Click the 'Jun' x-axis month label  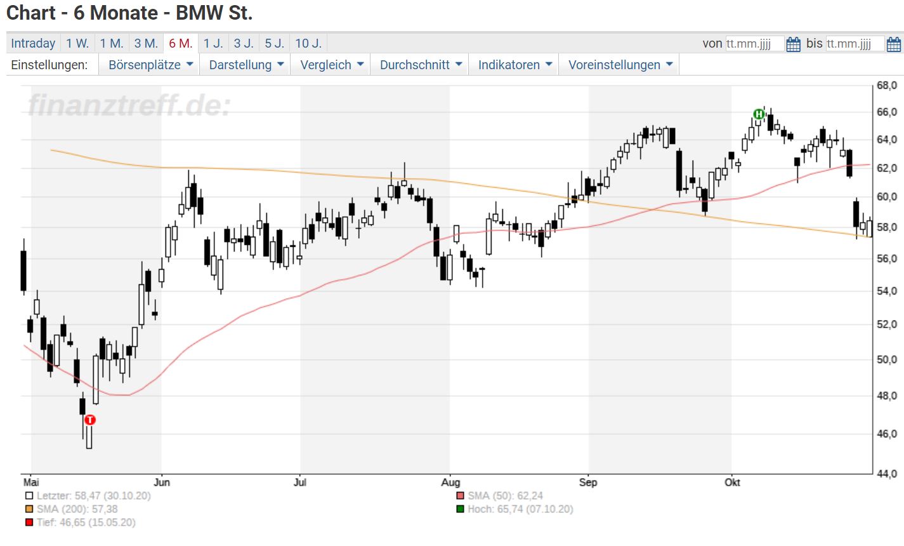162,483
